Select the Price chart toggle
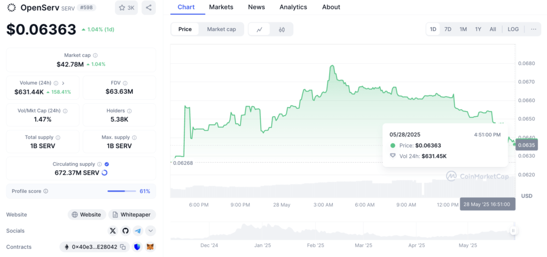This screenshot has height=257, width=547. (x=185, y=29)
